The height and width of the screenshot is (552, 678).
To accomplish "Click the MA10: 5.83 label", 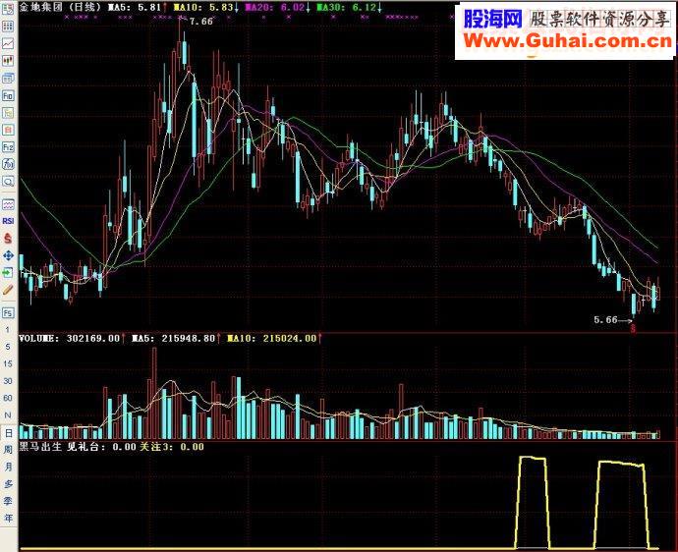I will [204, 7].
